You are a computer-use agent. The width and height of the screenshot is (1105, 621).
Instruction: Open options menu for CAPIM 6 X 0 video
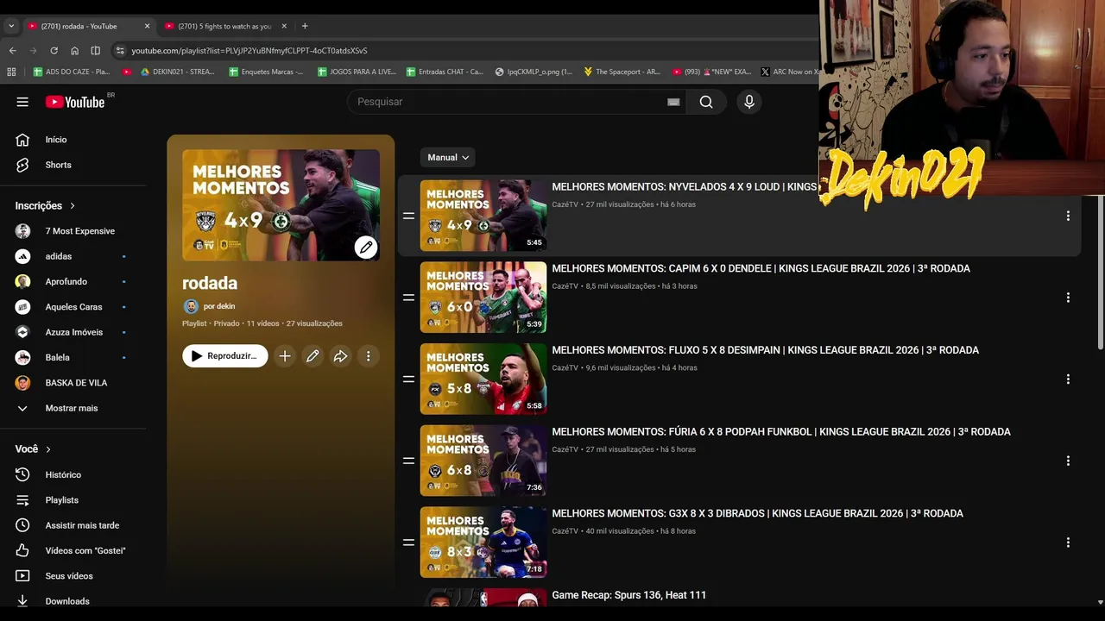click(x=1068, y=298)
